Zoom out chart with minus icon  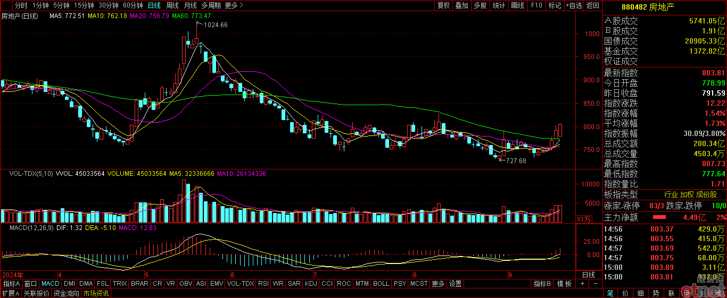[x=595, y=284]
